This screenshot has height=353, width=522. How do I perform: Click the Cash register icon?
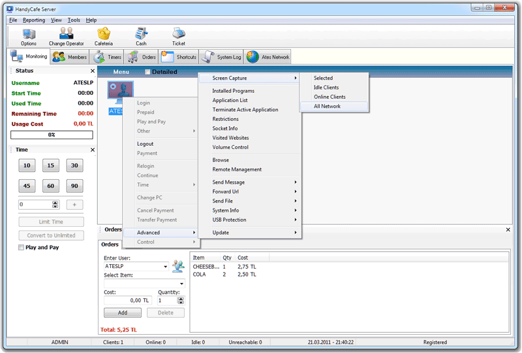pos(141,34)
